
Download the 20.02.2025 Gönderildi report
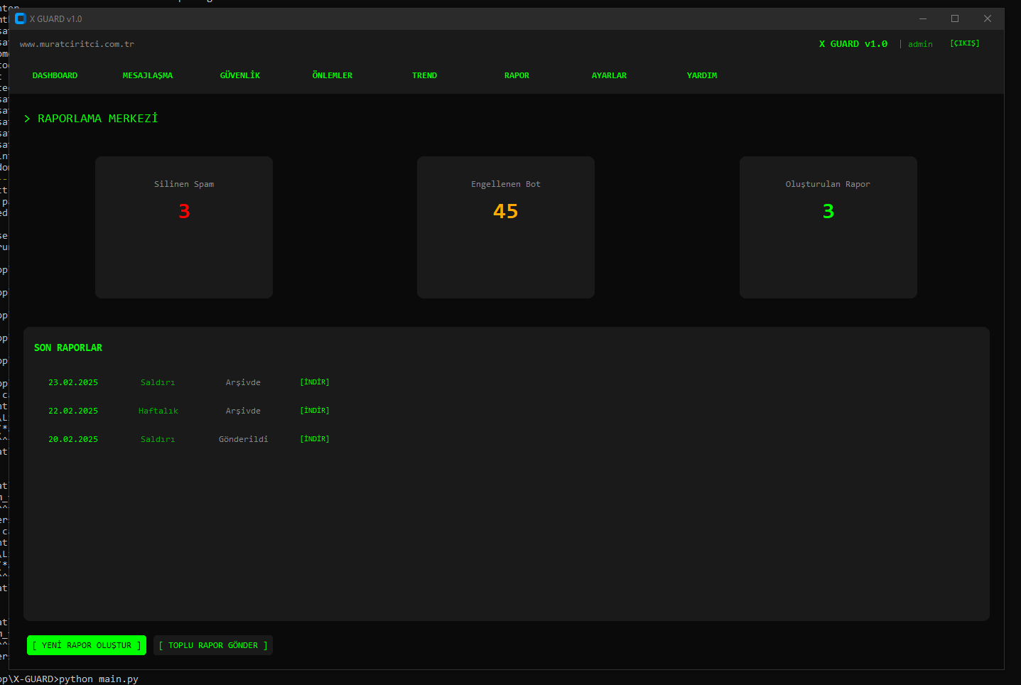[314, 439]
